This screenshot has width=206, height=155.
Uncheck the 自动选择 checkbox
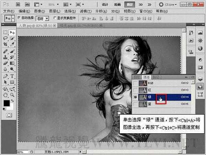(19, 18)
